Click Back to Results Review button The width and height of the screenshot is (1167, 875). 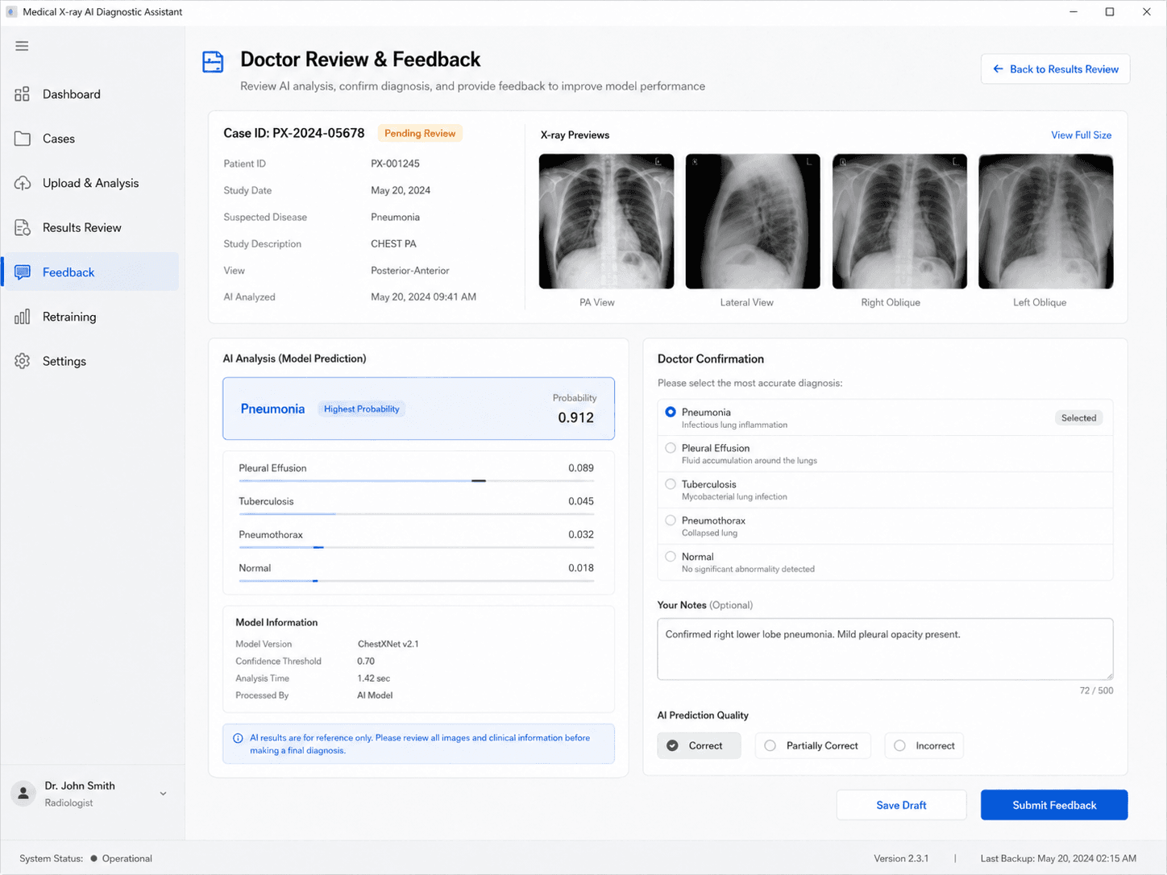point(1055,69)
